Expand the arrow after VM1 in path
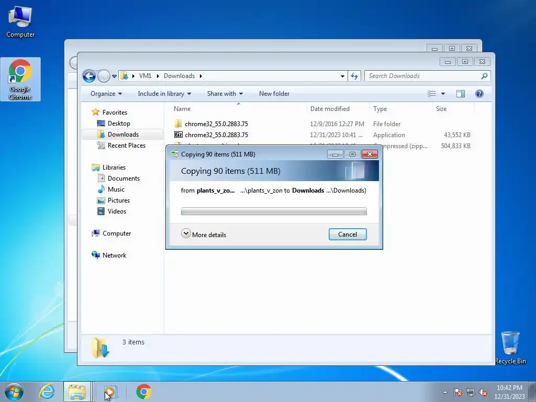536x402 pixels. [x=158, y=76]
